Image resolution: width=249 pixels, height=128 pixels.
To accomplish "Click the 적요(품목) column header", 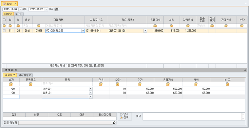I will click(x=127, y=20).
